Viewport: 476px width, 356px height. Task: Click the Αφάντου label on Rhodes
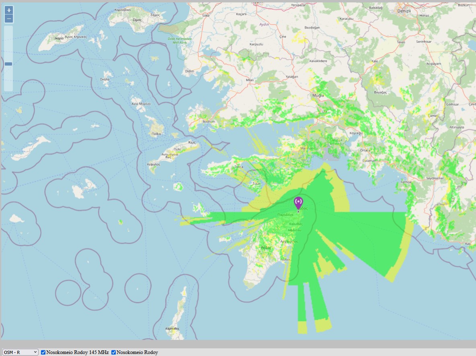point(294,230)
